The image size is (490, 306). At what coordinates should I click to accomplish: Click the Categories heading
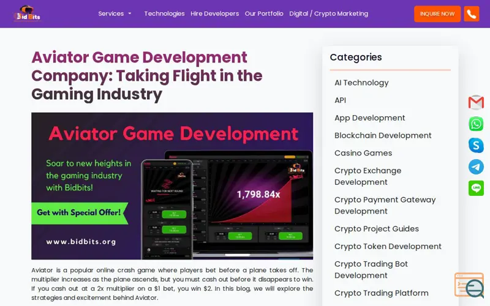356,57
